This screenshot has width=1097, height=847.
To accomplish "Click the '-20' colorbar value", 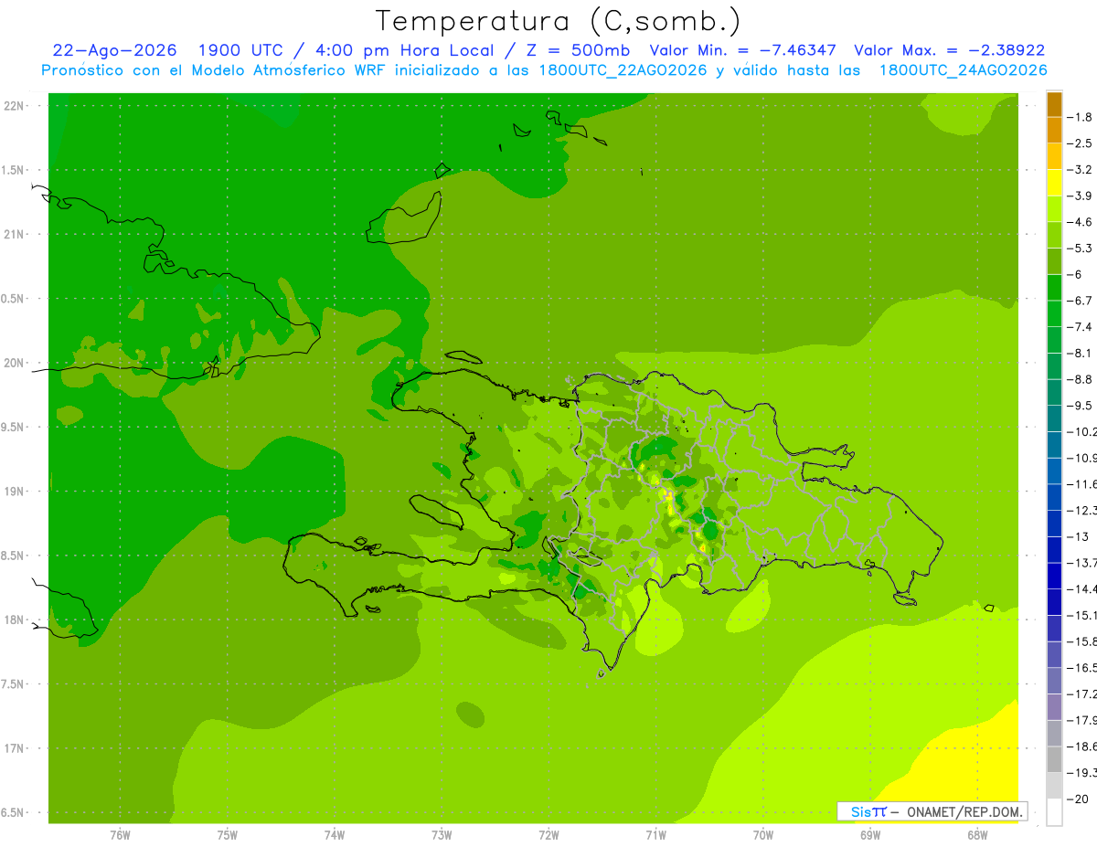I will (x=1078, y=799).
